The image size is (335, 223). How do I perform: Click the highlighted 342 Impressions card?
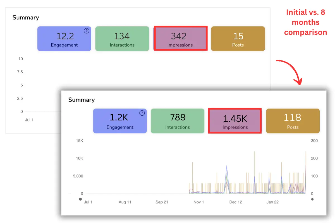click(180, 38)
